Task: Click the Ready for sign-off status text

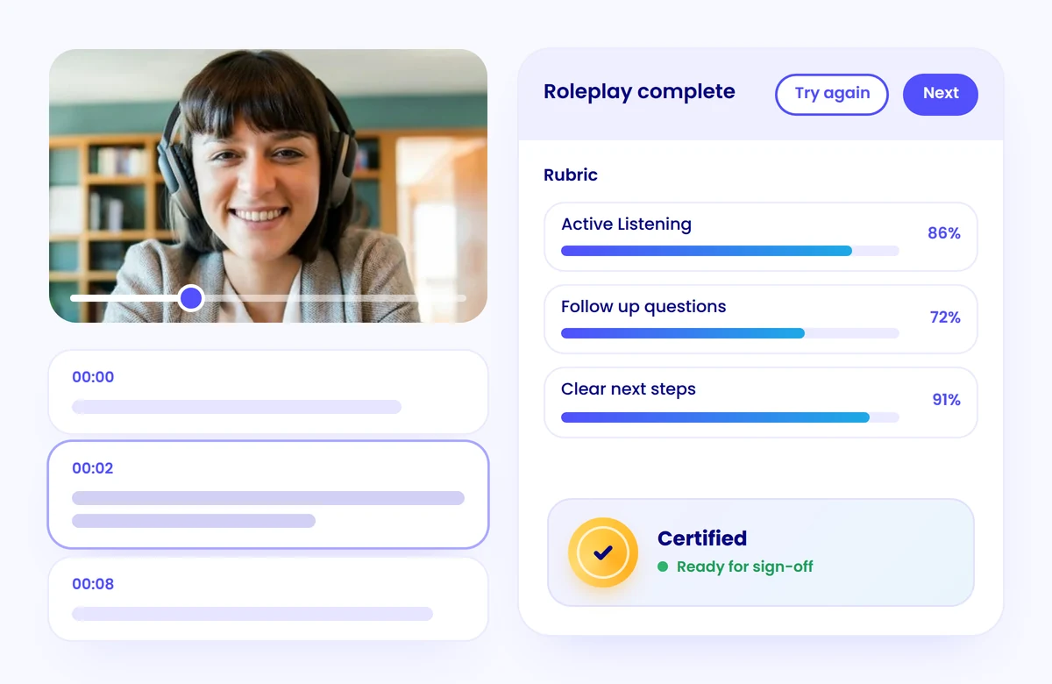Action: pyautogui.click(x=745, y=566)
